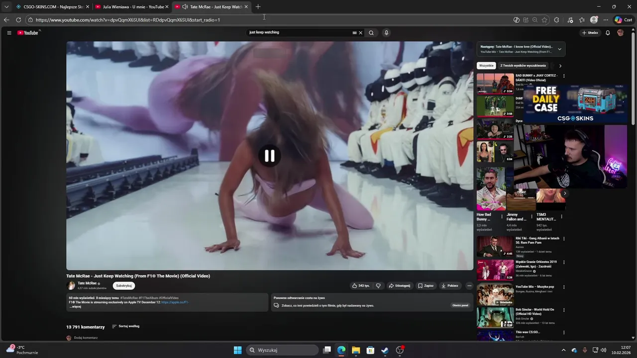The height and width of the screenshot is (358, 637).
Task: Open the YouTube hamburger guide menu
Action: click(x=9, y=33)
